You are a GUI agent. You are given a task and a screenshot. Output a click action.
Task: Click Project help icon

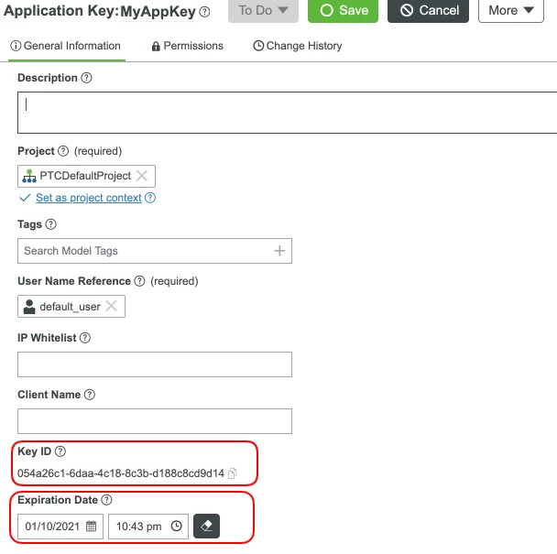pyautogui.click(x=63, y=151)
